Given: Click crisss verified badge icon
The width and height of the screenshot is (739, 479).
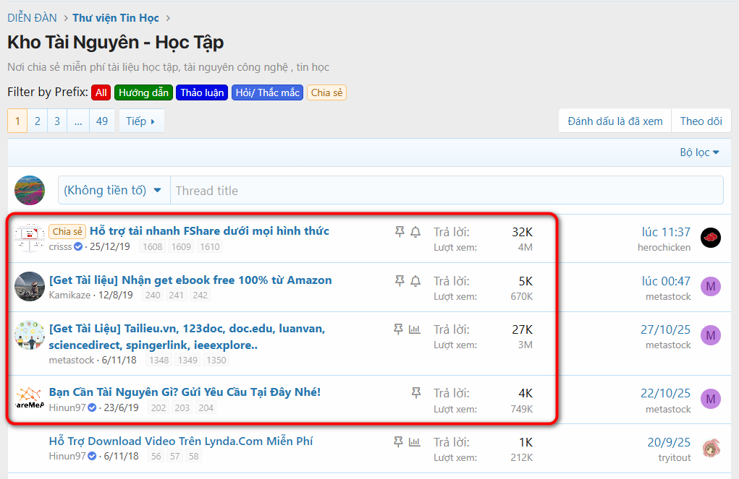Looking at the screenshot, I should tap(78, 246).
